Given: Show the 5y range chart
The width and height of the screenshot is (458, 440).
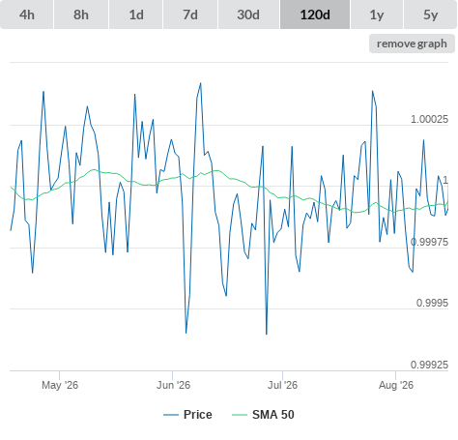Looking at the screenshot, I should point(431,15).
